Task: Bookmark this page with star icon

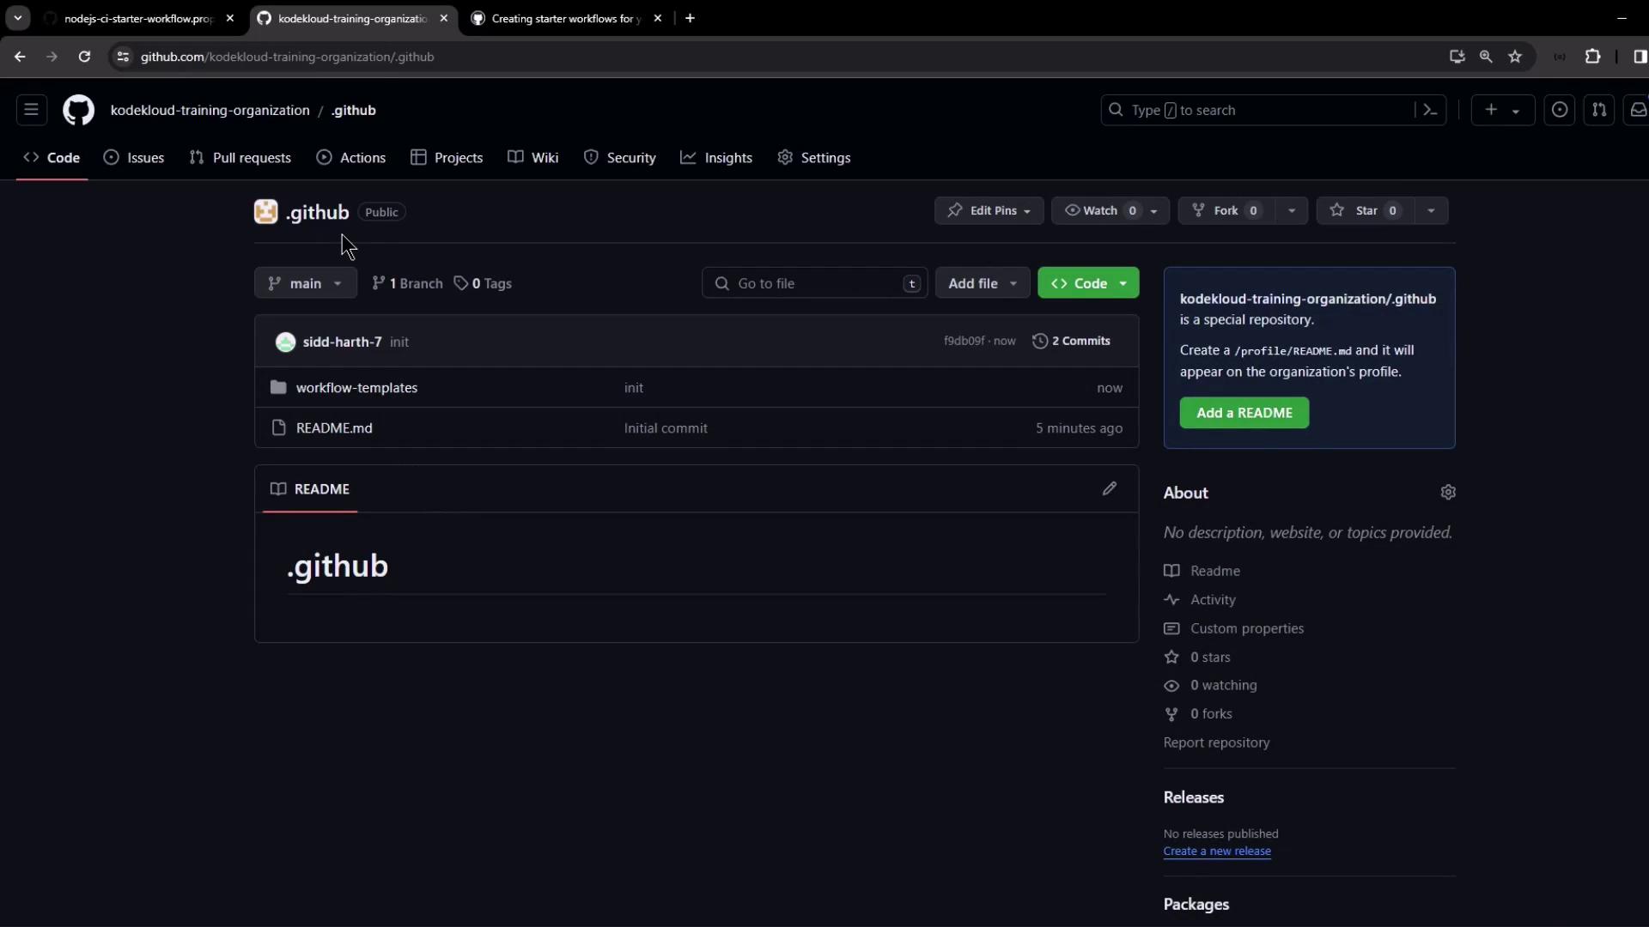Action: click(x=1515, y=57)
